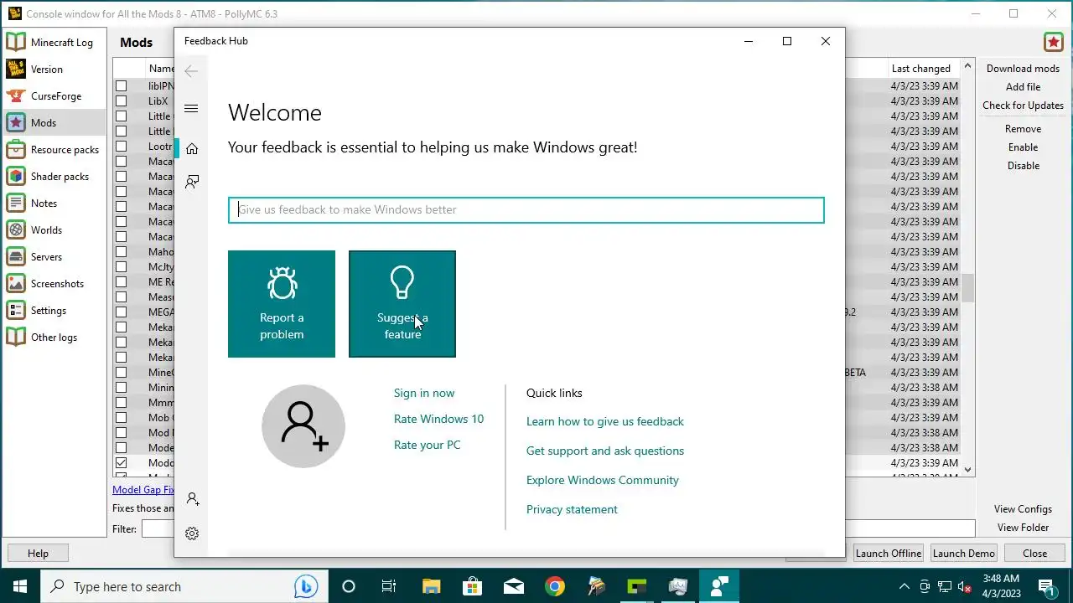This screenshot has height=603, width=1073.
Task: Click the Help button in PollyMC
Action: (x=38, y=553)
